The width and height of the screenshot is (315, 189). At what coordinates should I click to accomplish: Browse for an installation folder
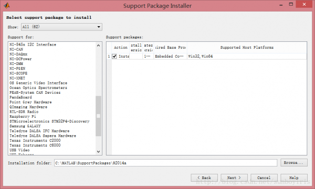tap(294, 163)
